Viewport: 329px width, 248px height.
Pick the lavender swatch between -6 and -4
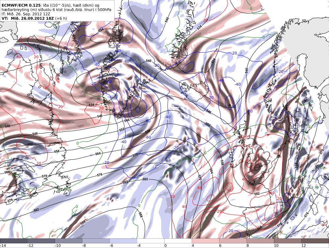(123, 241)
